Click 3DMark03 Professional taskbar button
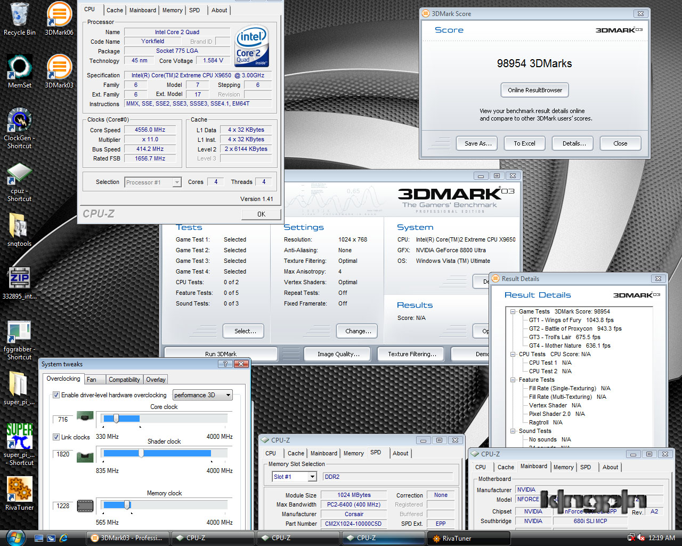The height and width of the screenshot is (546, 682). coord(128,538)
